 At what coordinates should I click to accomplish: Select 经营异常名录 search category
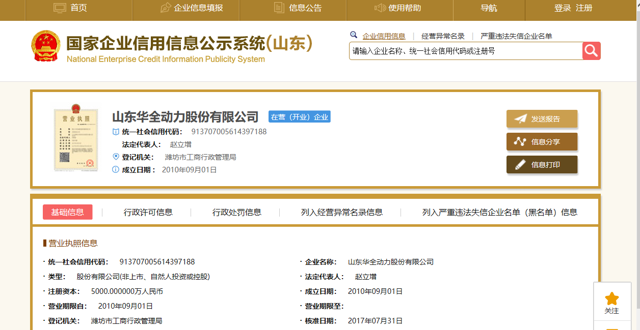point(443,36)
